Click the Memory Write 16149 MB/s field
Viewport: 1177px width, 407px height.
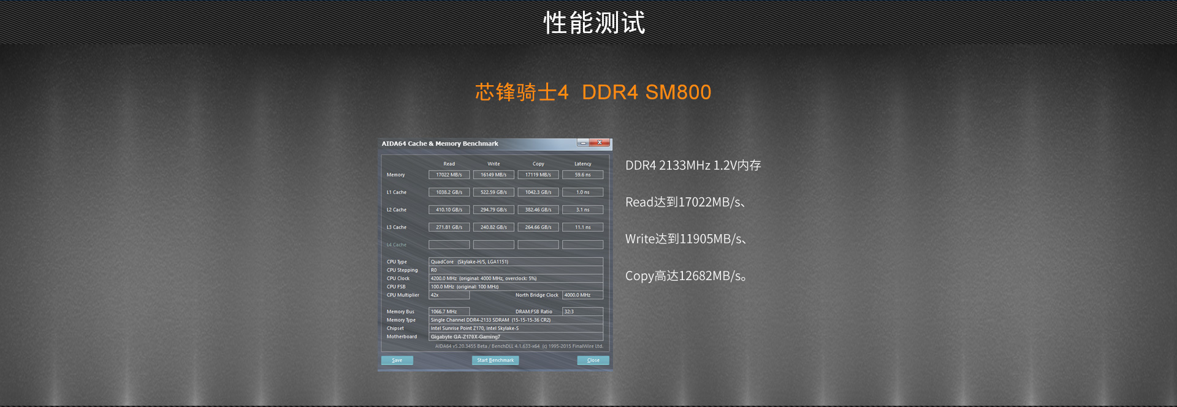tap(493, 175)
